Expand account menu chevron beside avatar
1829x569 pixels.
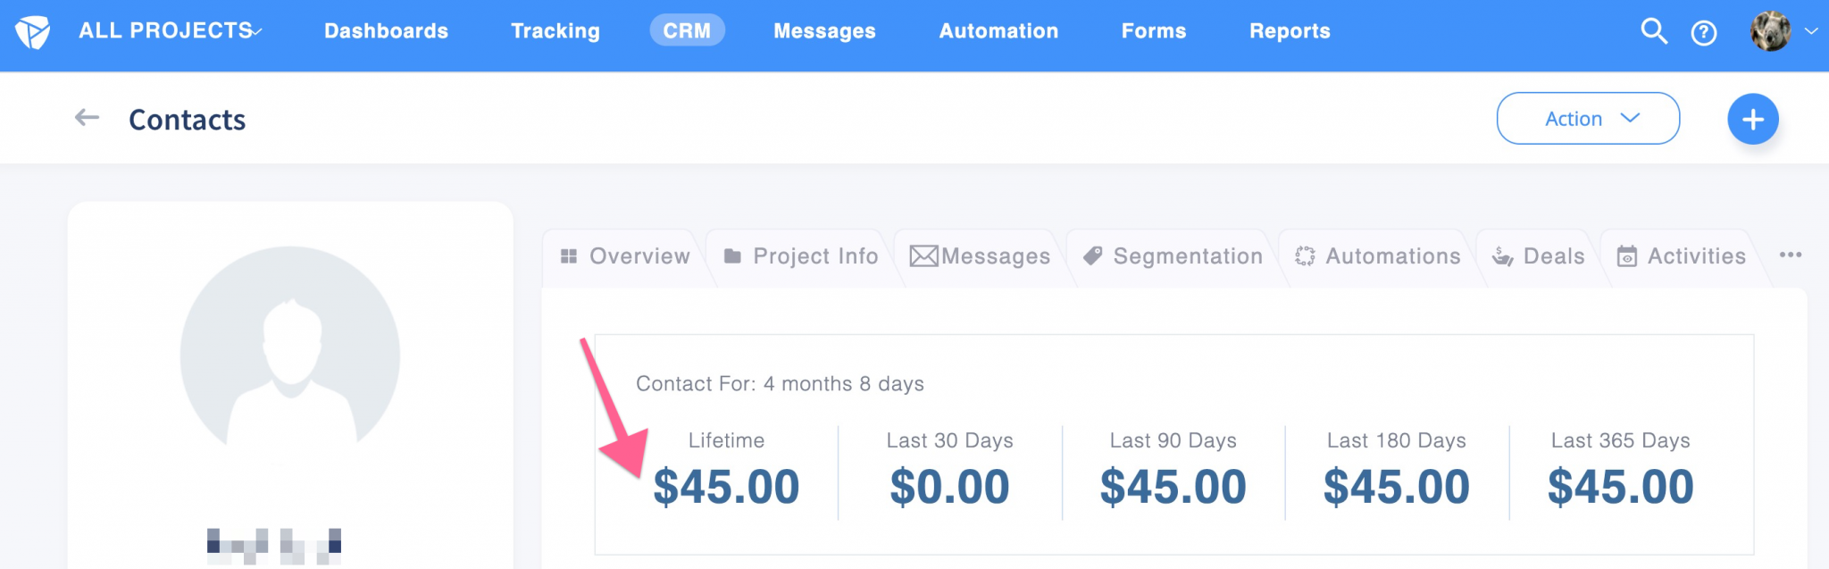1811,31
